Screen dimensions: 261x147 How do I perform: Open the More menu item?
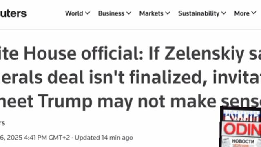tap(242, 13)
